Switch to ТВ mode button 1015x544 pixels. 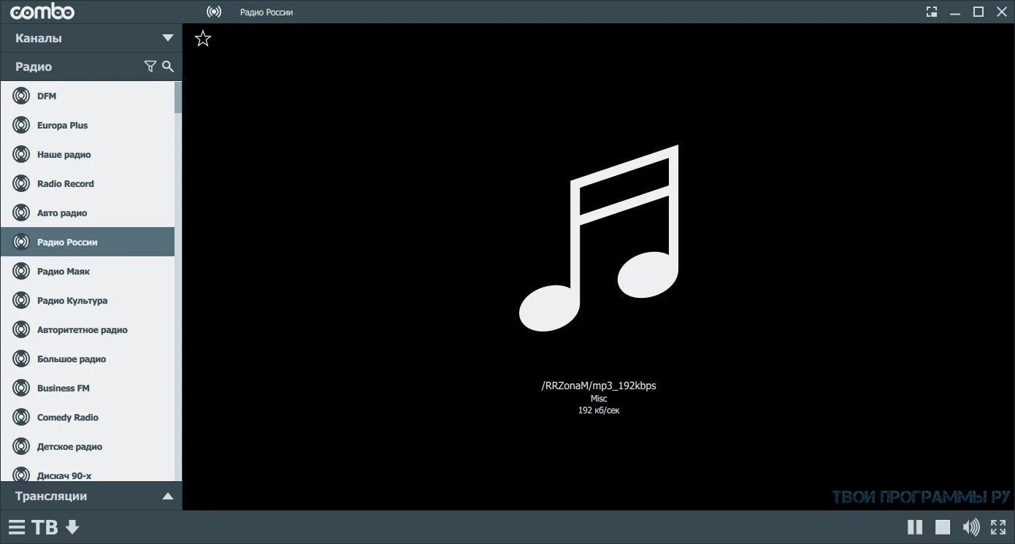tap(45, 527)
